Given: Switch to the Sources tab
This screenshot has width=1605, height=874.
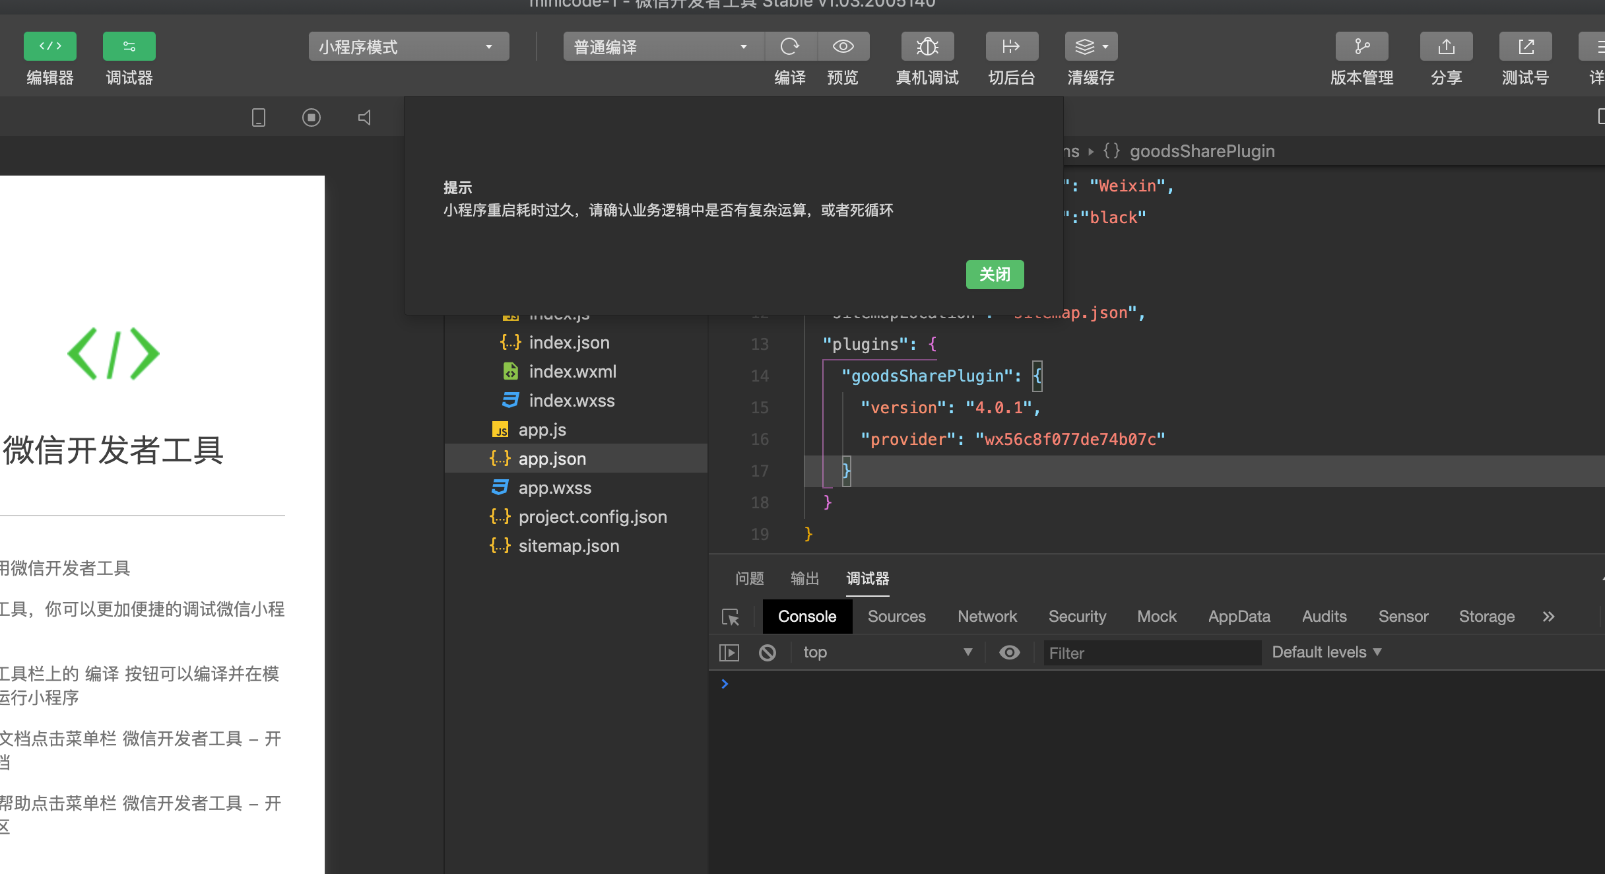Looking at the screenshot, I should (896, 617).
